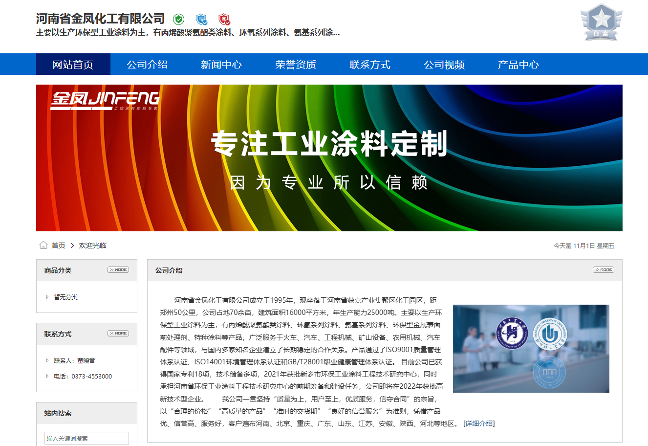Click arrow beside 联系人 entry
Screen dimensions: 648x446
(47, 360)
